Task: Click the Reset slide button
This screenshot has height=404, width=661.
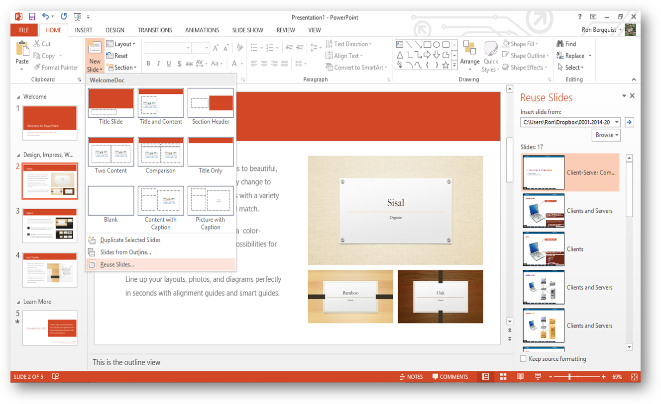Action: (x=117, y=56)
